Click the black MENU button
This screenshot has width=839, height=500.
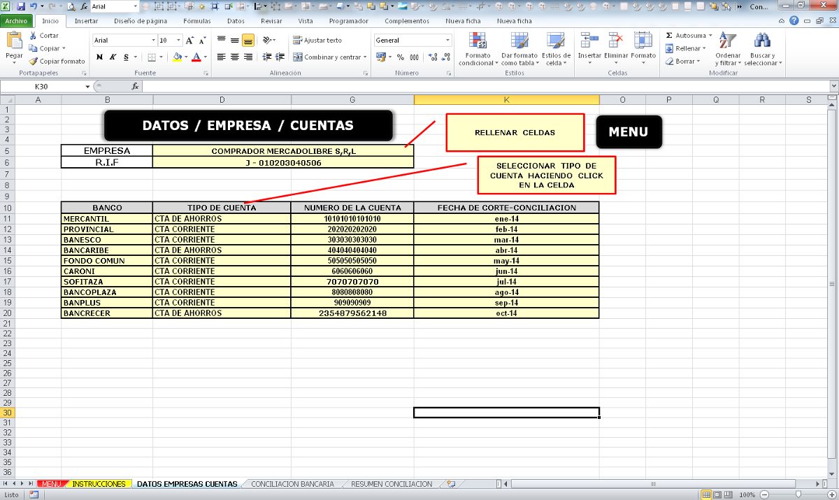[629, 131]
